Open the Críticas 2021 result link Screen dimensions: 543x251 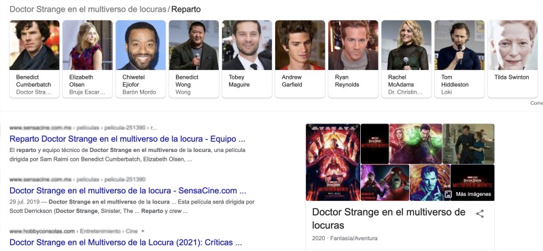(126, 242)
